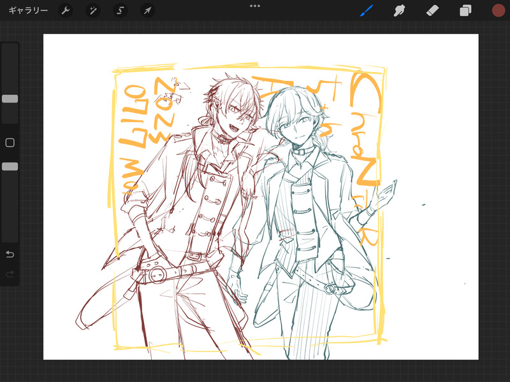Select the Selection S-shaped tool
This screenshot has width=510, height=382.
click(x=120, y=11)
